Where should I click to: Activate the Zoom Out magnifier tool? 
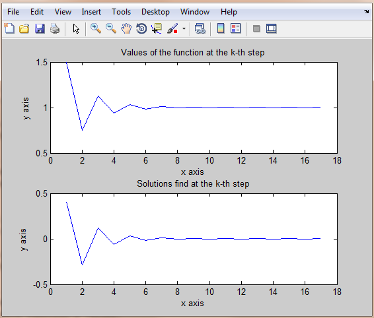pyautogui.click(x=111, y=28)
